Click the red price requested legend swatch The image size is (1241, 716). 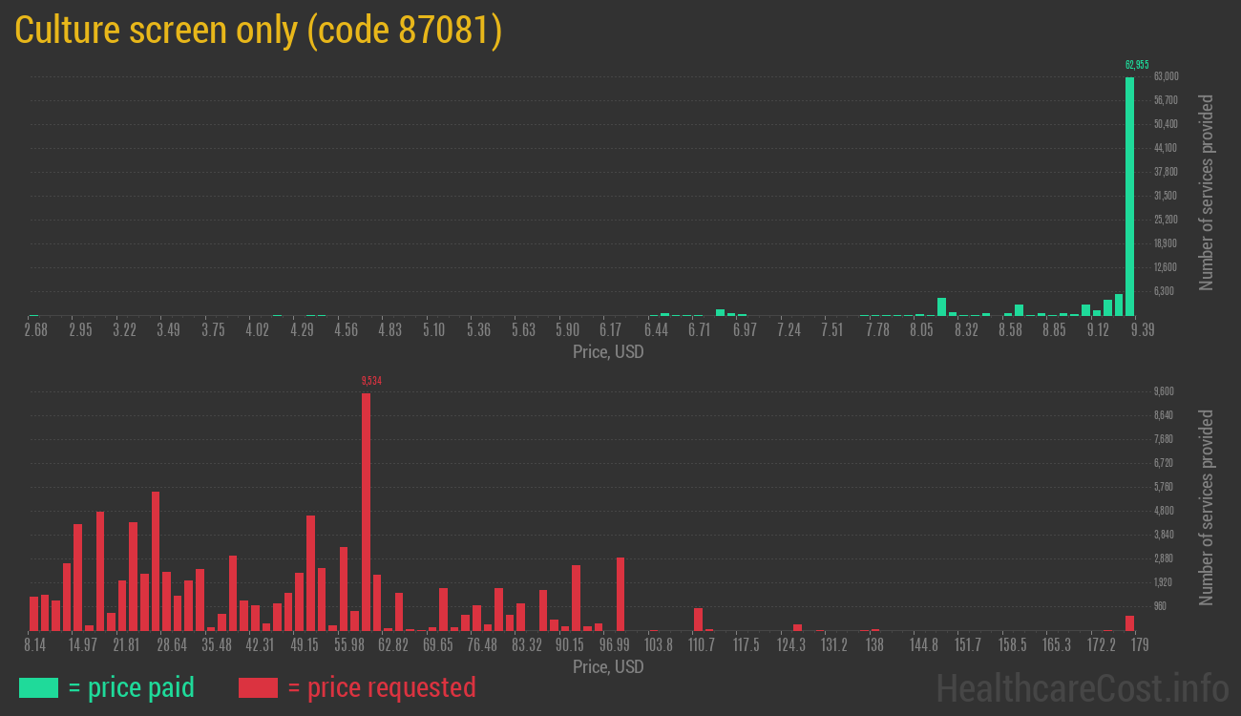(258, 687)
